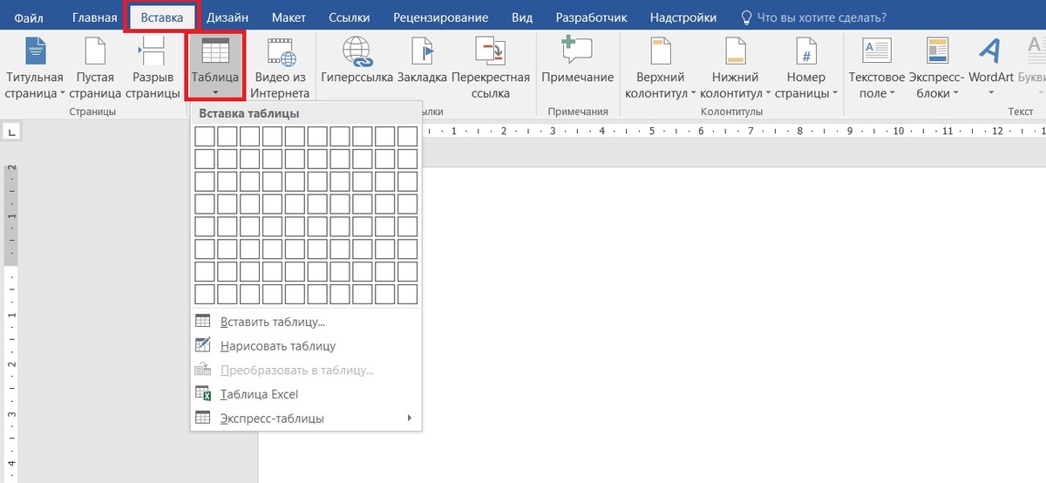Click the Колонтитулы group label

(x=731, y=112)
